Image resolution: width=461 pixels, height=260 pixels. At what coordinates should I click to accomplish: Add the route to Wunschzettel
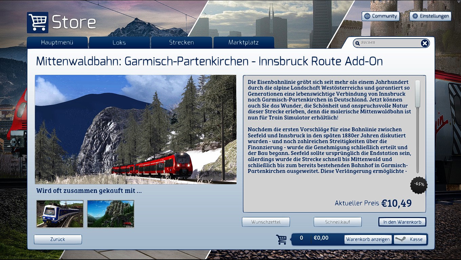(266, 222)
